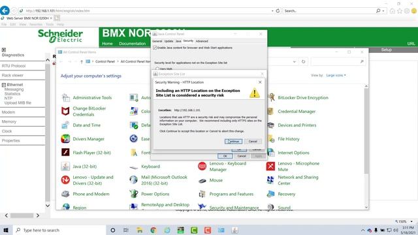The height and width of the screenshot is (235, 418).
Task: Switch to the Update tab in Java Control Panel
Action: 169,41
